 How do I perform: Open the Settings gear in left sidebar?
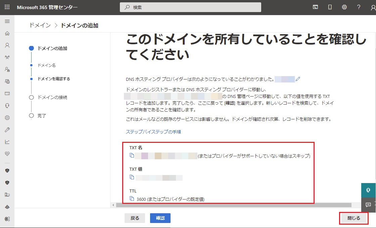[x=7, y=118]
